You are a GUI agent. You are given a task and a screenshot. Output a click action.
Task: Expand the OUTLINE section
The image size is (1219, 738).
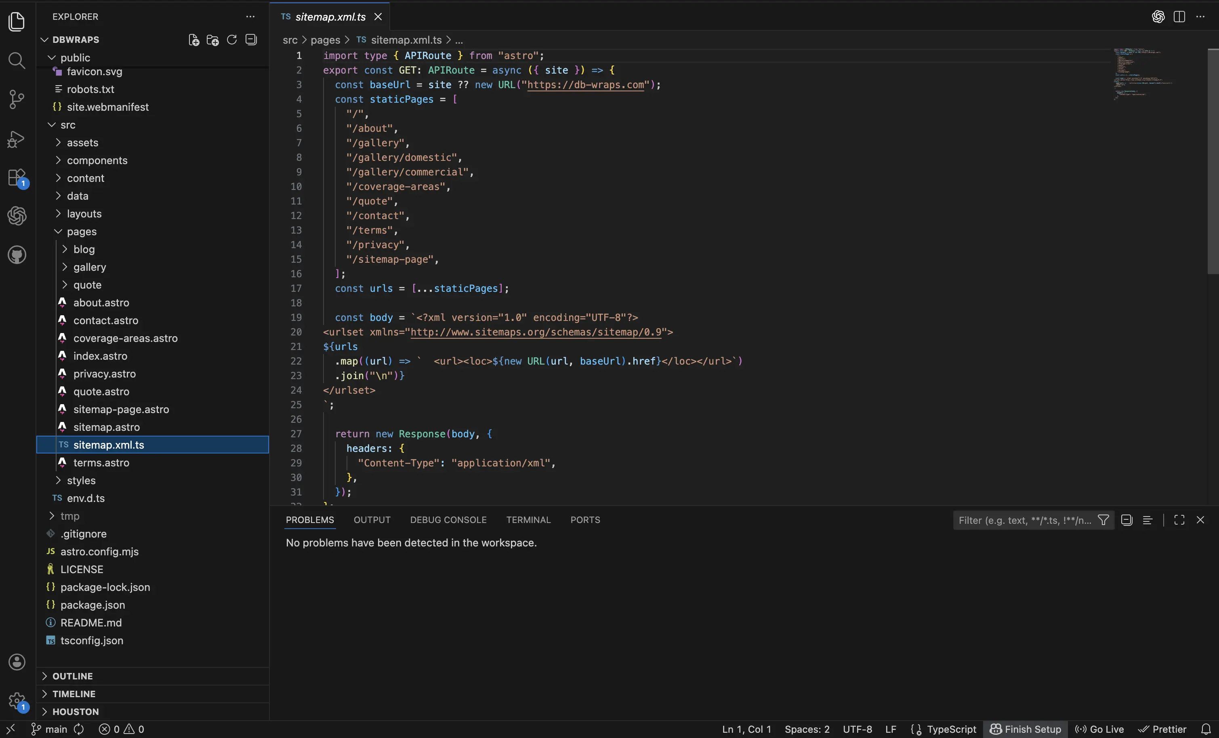tap(72, 676)
